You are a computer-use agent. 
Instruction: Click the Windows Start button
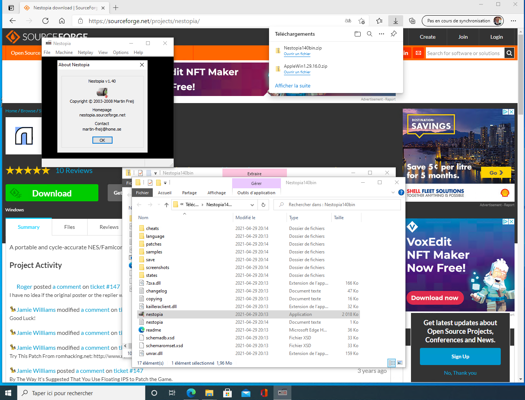(9, 393)
